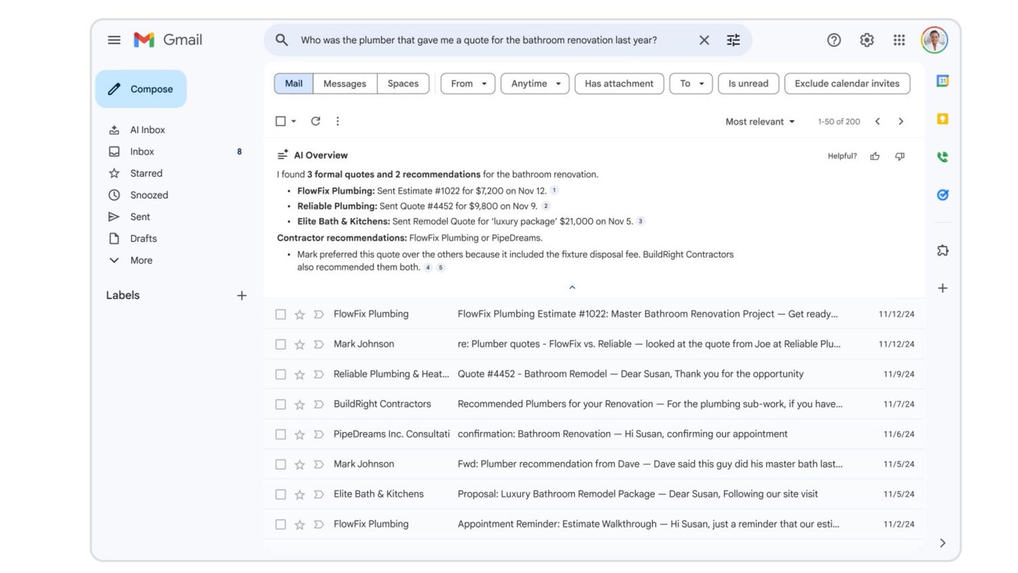Screen dimensions: 1018x573
Task: Open the From filter dropdown
Action: (467, 83)
